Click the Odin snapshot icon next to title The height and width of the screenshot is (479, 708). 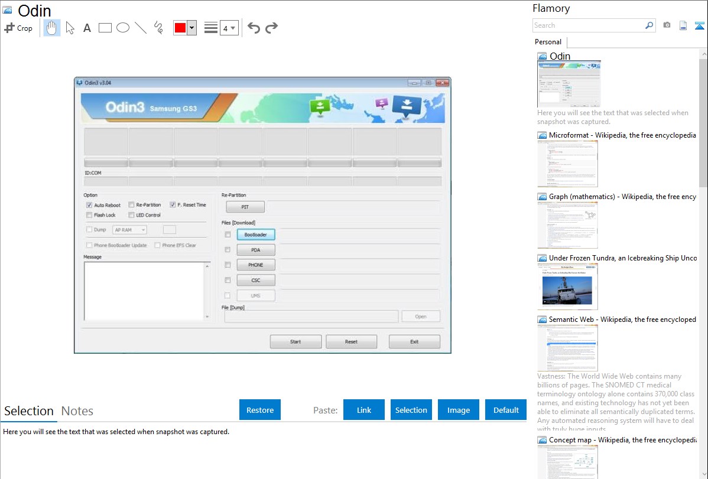click(x=8, y=10)
